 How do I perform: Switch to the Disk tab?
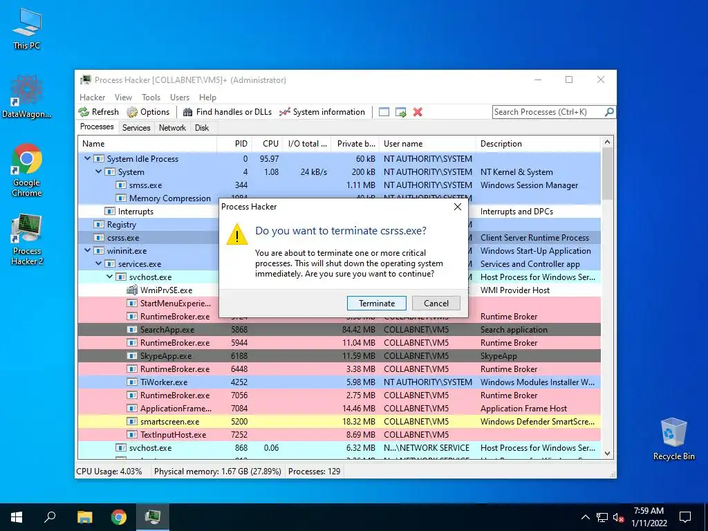[x=202, y=128]
